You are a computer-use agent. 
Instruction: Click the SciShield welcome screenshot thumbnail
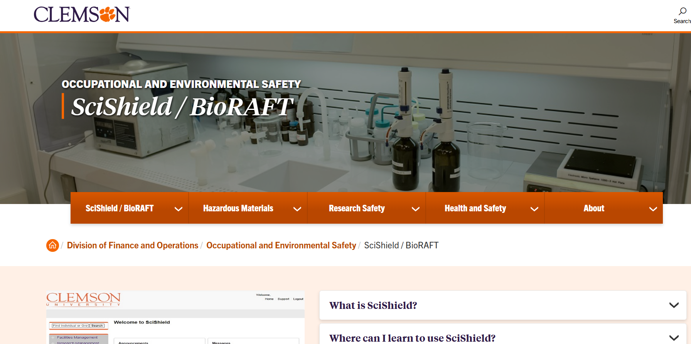click(175, 317)
